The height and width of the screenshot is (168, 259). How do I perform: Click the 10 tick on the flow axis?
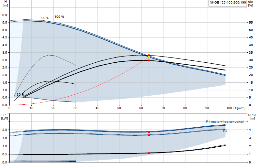31,108
